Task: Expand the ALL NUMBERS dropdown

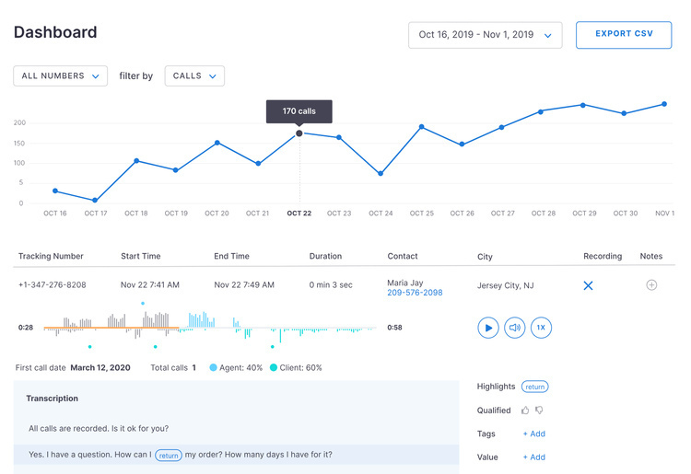Action: [60, 76]
